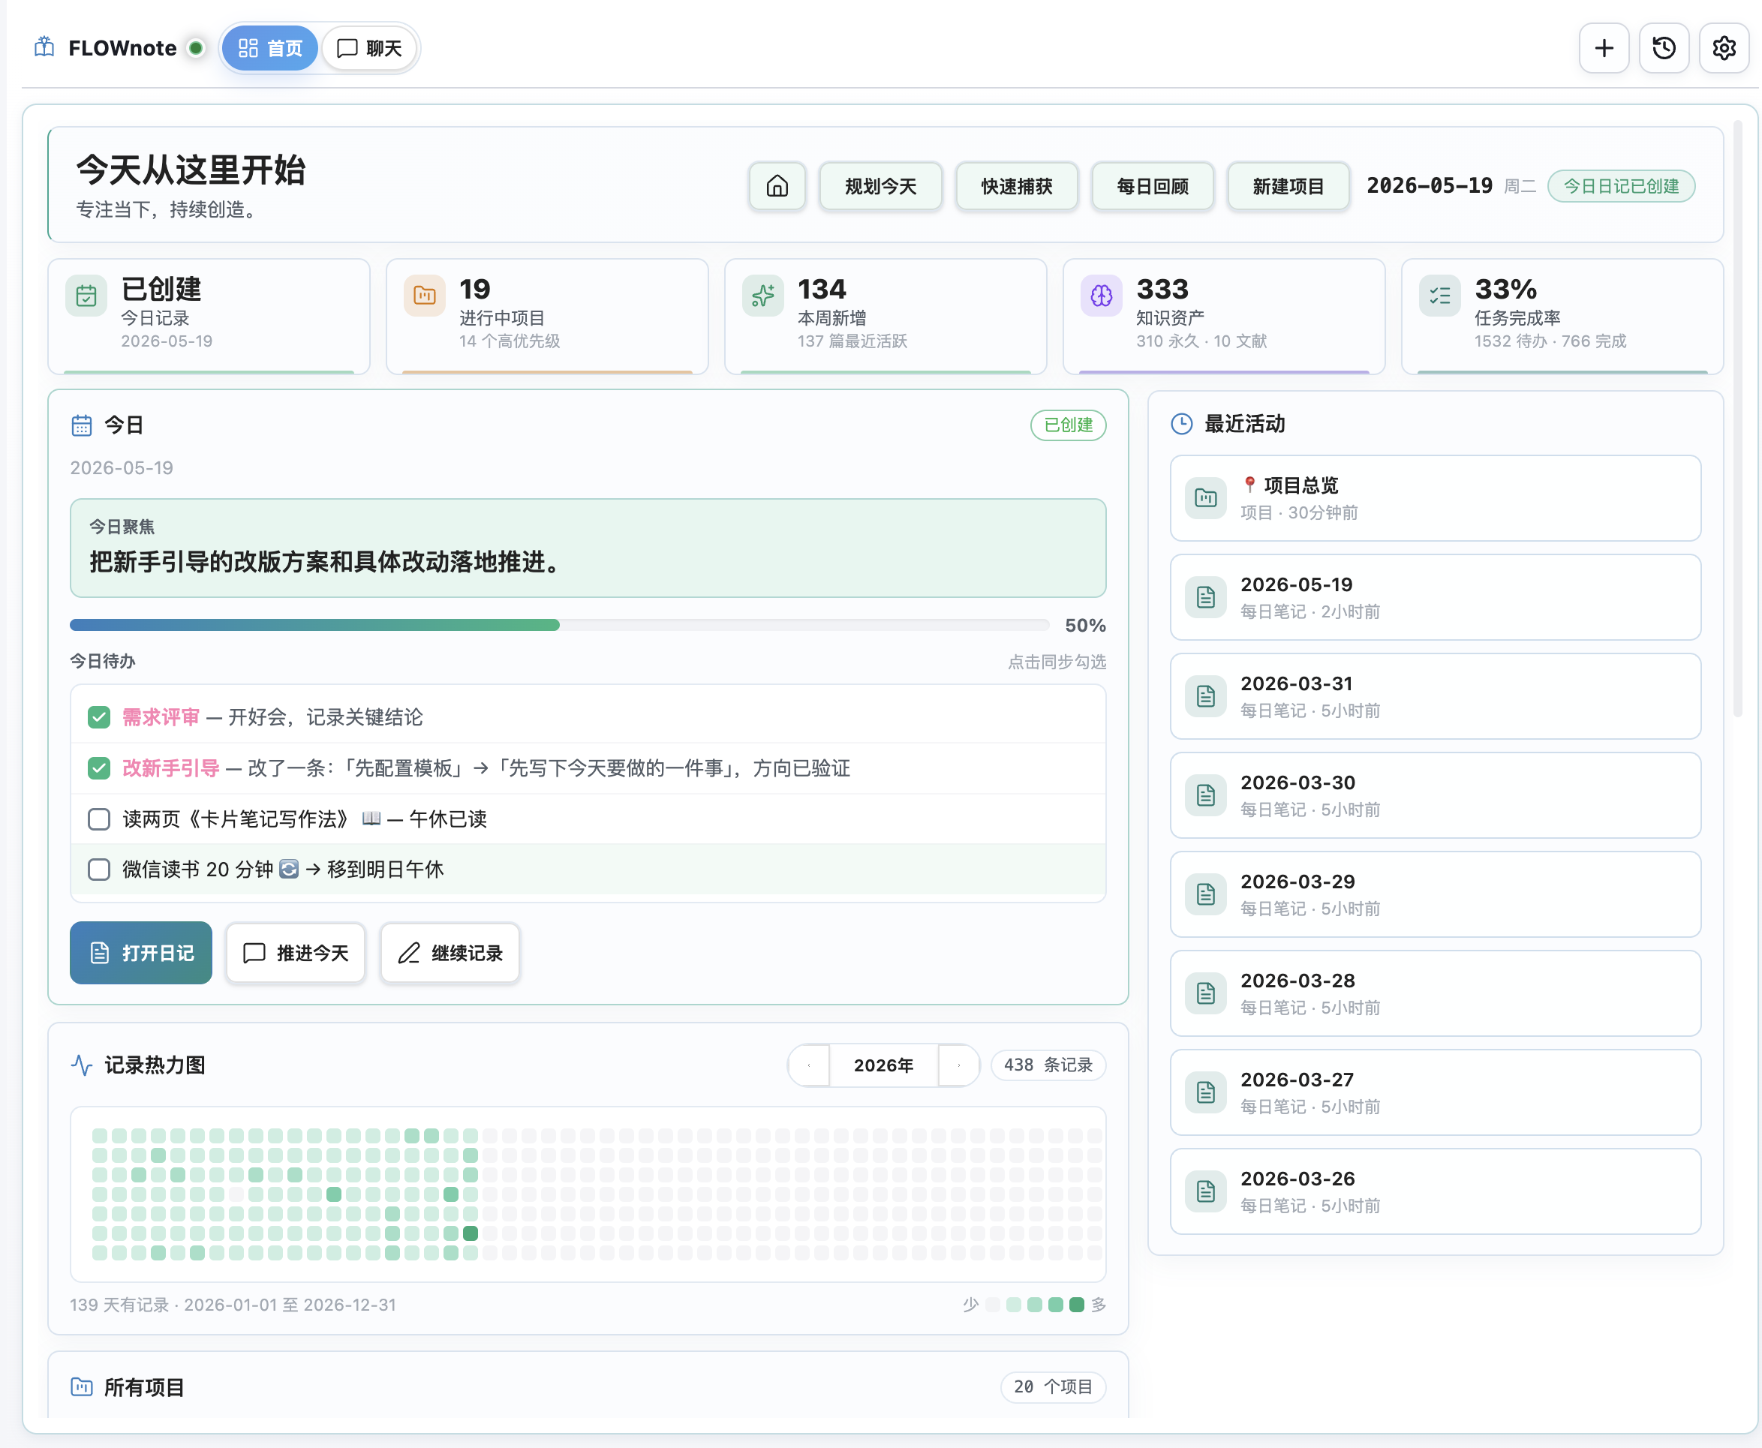Click the 2026年 year selector
Viewport: 1762px width, 1448px height.
883,1065
